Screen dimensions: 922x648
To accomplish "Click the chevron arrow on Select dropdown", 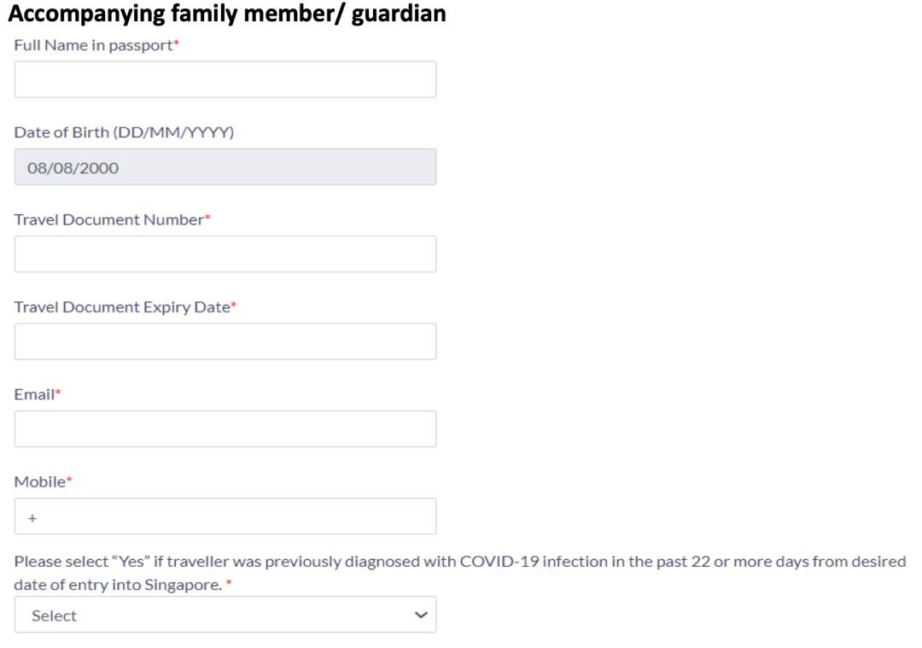I will point(419,615).
